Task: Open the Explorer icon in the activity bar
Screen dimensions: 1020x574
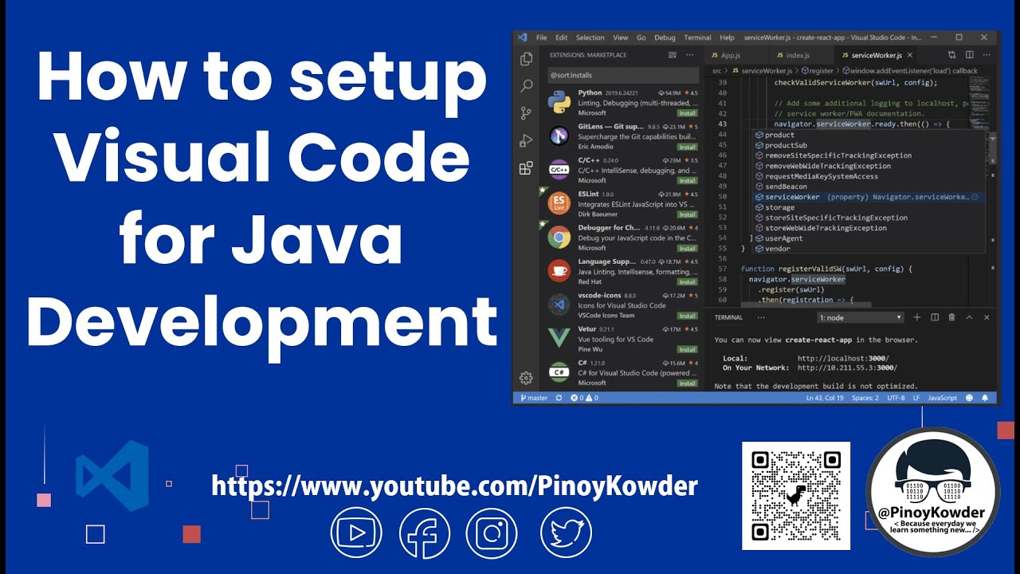Action: coord(526,59)
